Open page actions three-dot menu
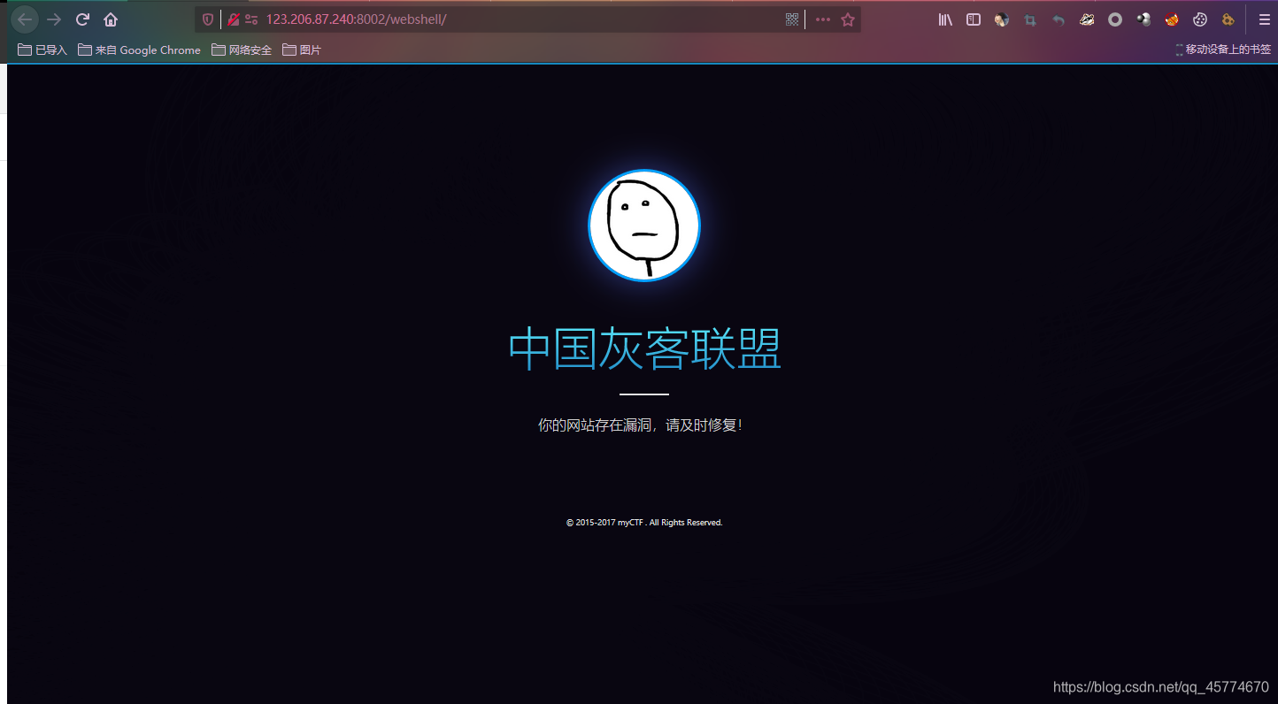The width and height of the screenshot is (1278, 704). pos(823,19)
